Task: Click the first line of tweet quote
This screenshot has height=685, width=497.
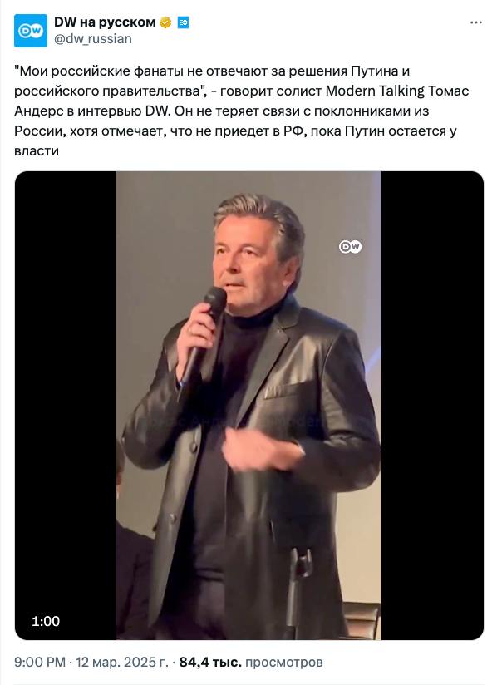Action: pos(212,71)
